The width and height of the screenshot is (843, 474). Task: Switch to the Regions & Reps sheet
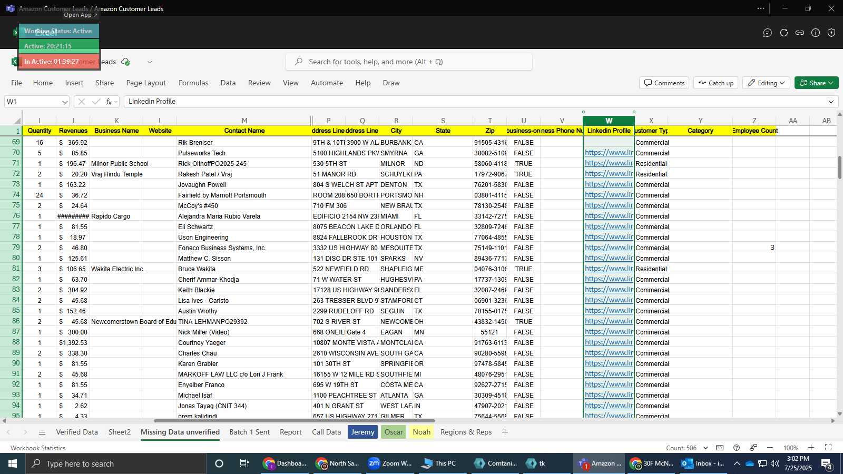click(466, 432)
